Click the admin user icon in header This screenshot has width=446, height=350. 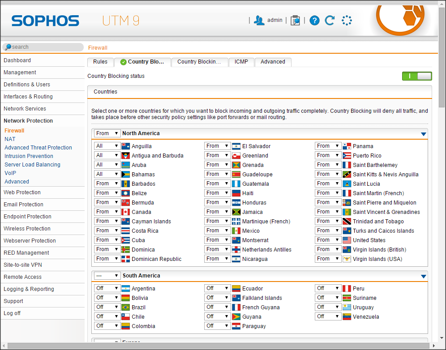pos(259,20)
